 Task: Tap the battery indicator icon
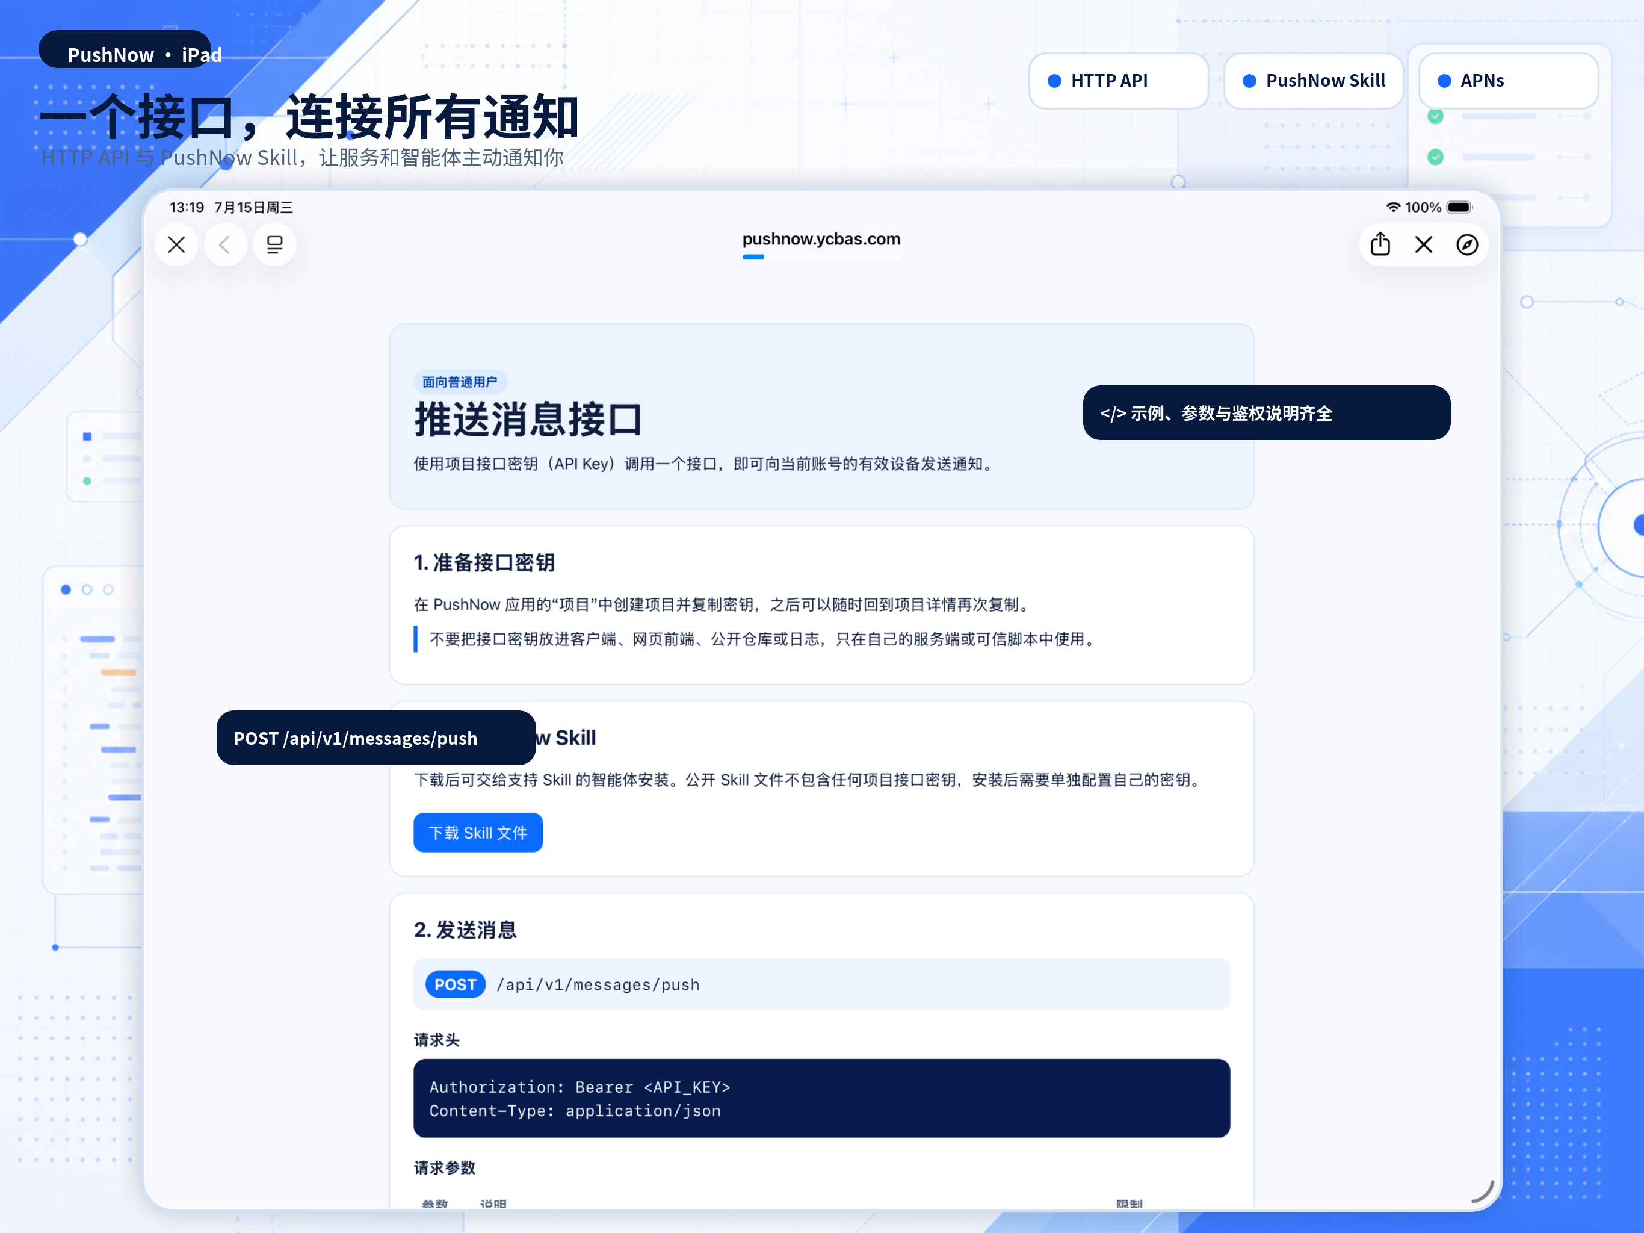click(x=1460, y=208)
